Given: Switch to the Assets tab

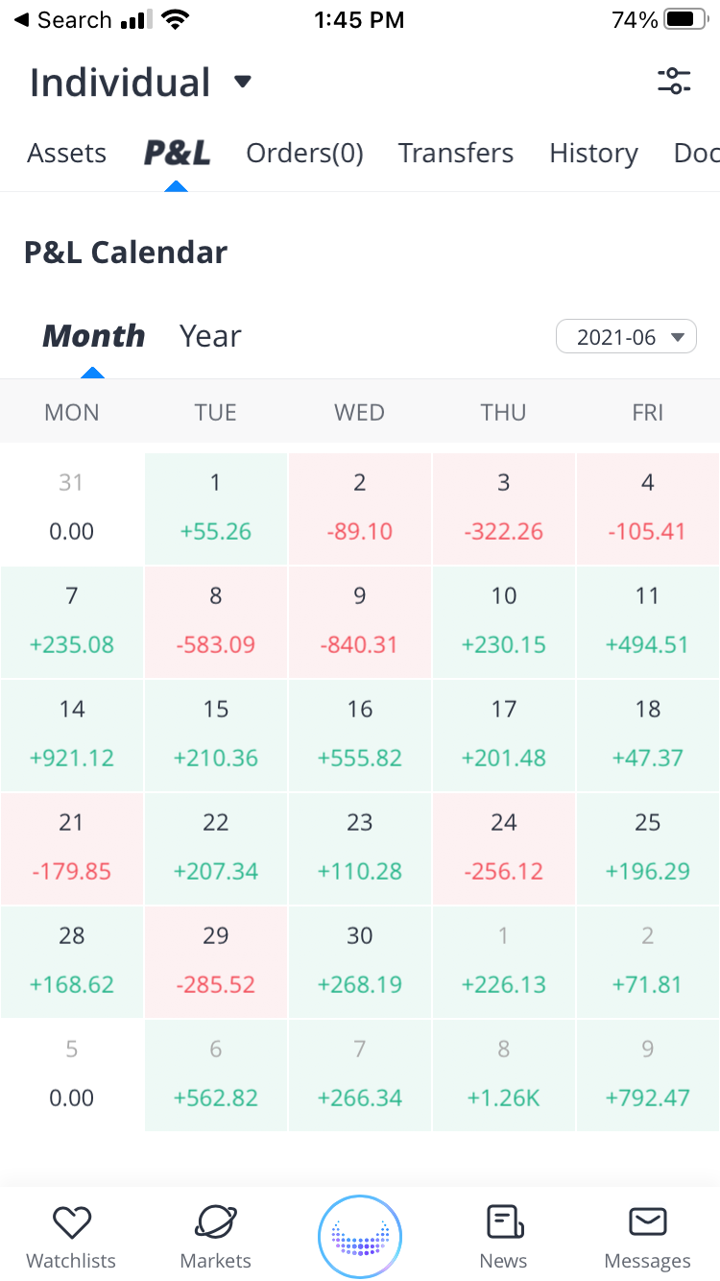Looking at the screenshot, I should point(66,154).
